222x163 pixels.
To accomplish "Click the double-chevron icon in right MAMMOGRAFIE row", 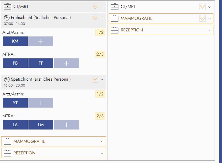I will 202,18.
